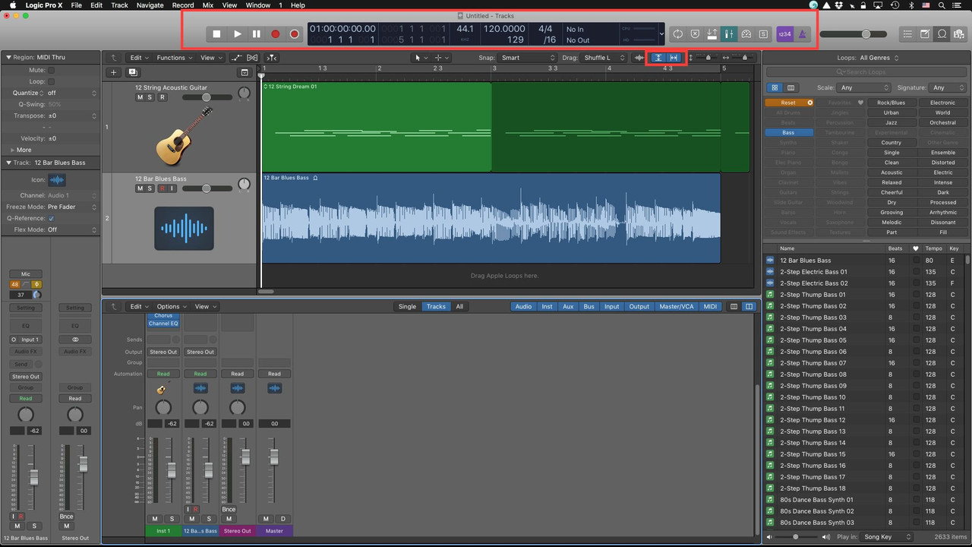Click the Record button in the transport
This screenshot has height=547, width=972.
275,34
